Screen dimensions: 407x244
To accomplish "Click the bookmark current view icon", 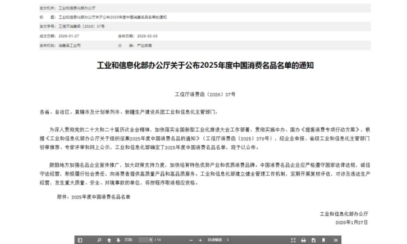I will click(x=324, y=240).
